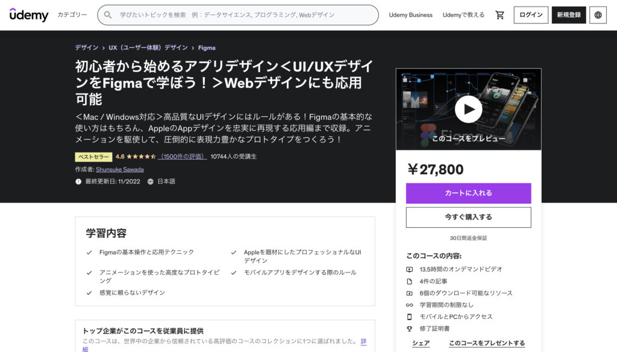Go to デザイン breadcrumb

click(x=87, y=48)
